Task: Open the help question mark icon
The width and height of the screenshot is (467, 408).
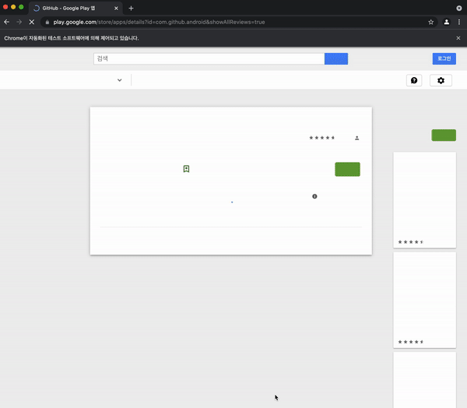Action: point(414,80)
